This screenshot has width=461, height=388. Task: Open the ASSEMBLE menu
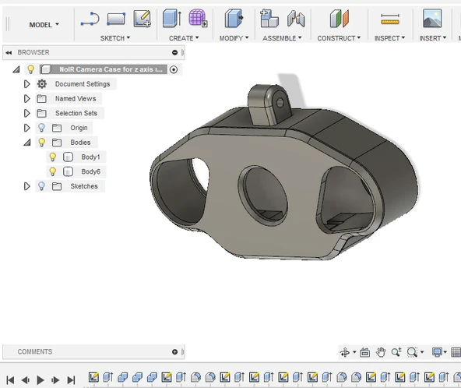(x=282, y=38)
